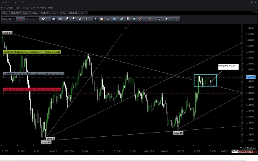The height and width of the screenshot is (161, 258).
Task: Open the Help menu
Action: (50, 8)
